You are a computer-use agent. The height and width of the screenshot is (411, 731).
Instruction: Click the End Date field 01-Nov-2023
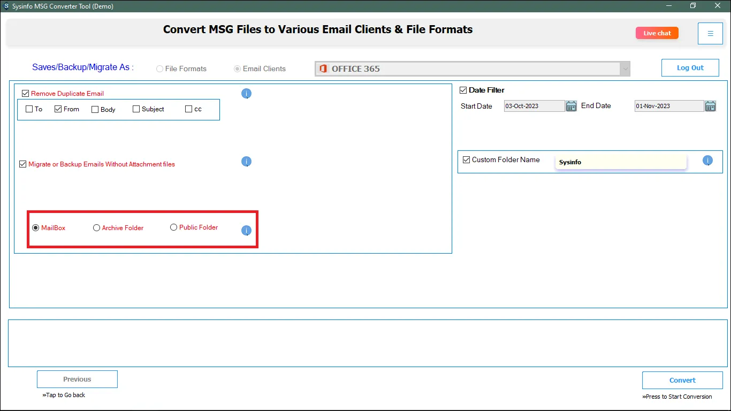669,106
